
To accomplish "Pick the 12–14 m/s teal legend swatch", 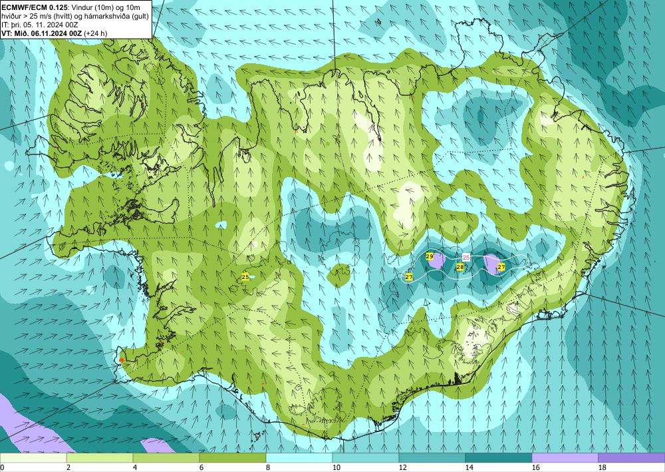I will coord(432,457).
